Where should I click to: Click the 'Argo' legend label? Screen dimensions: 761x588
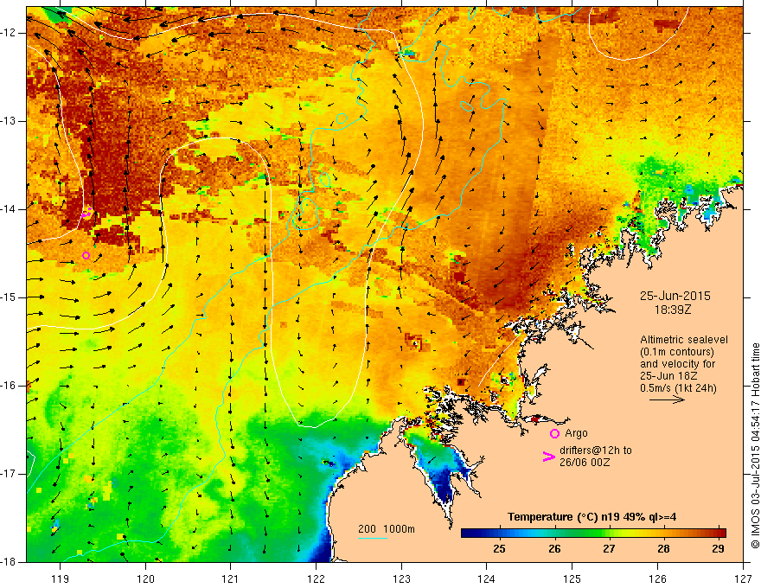[x=576, y=433]
